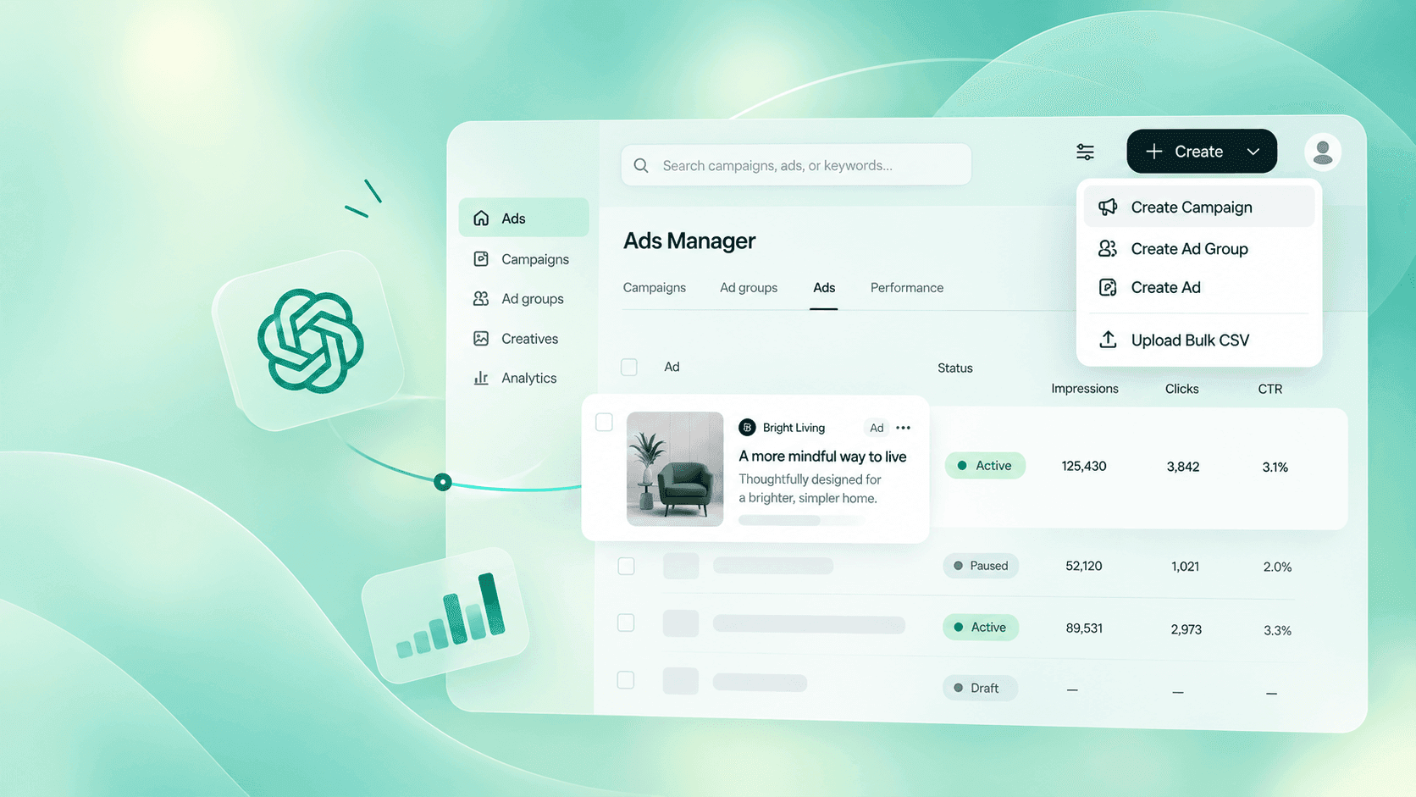Viewport: 1416px width, 797px height.
Task: Click the icon beside Create Ad
Action: coord(1108,287)
